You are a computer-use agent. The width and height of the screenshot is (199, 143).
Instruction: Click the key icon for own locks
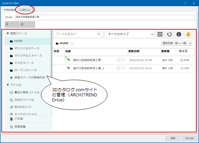click(11, 107)
